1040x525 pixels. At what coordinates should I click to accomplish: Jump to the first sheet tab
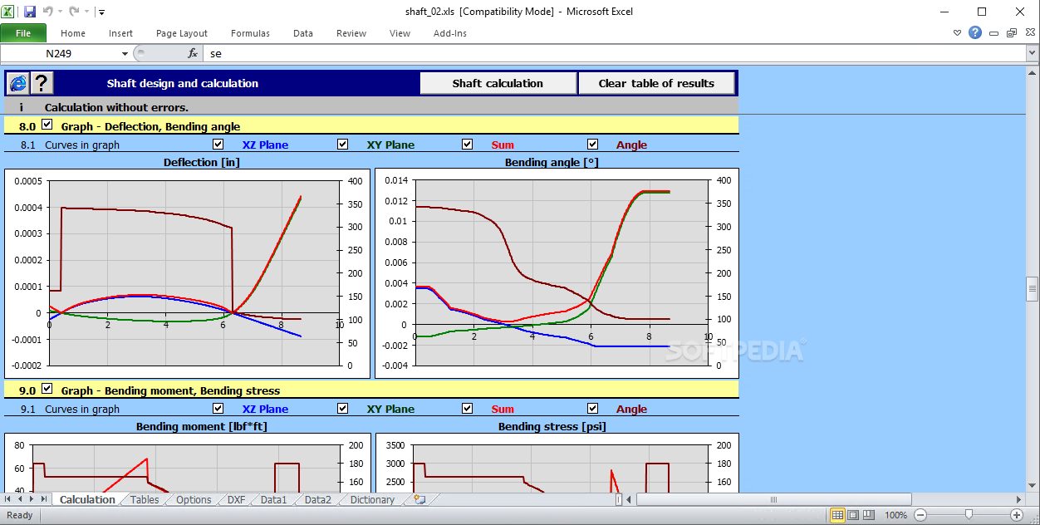[9, 499]
